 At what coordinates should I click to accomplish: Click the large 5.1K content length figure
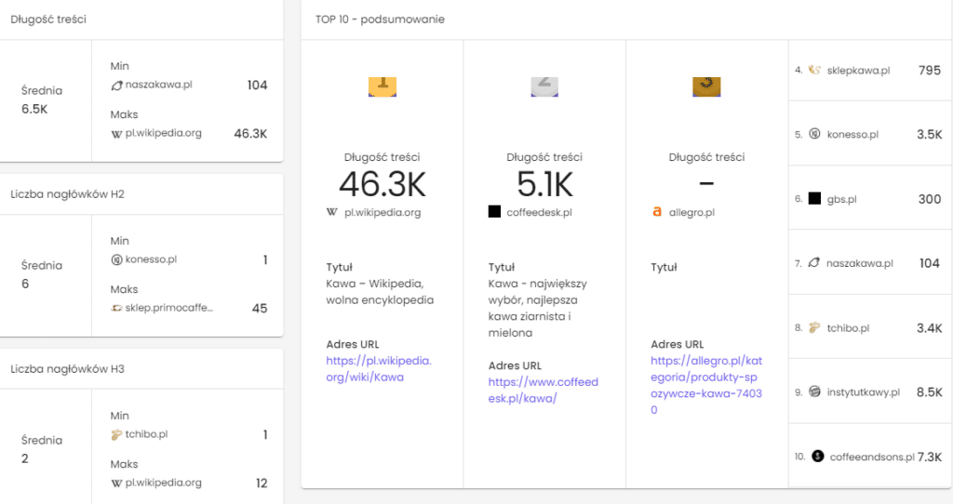[x=544, y=184]
